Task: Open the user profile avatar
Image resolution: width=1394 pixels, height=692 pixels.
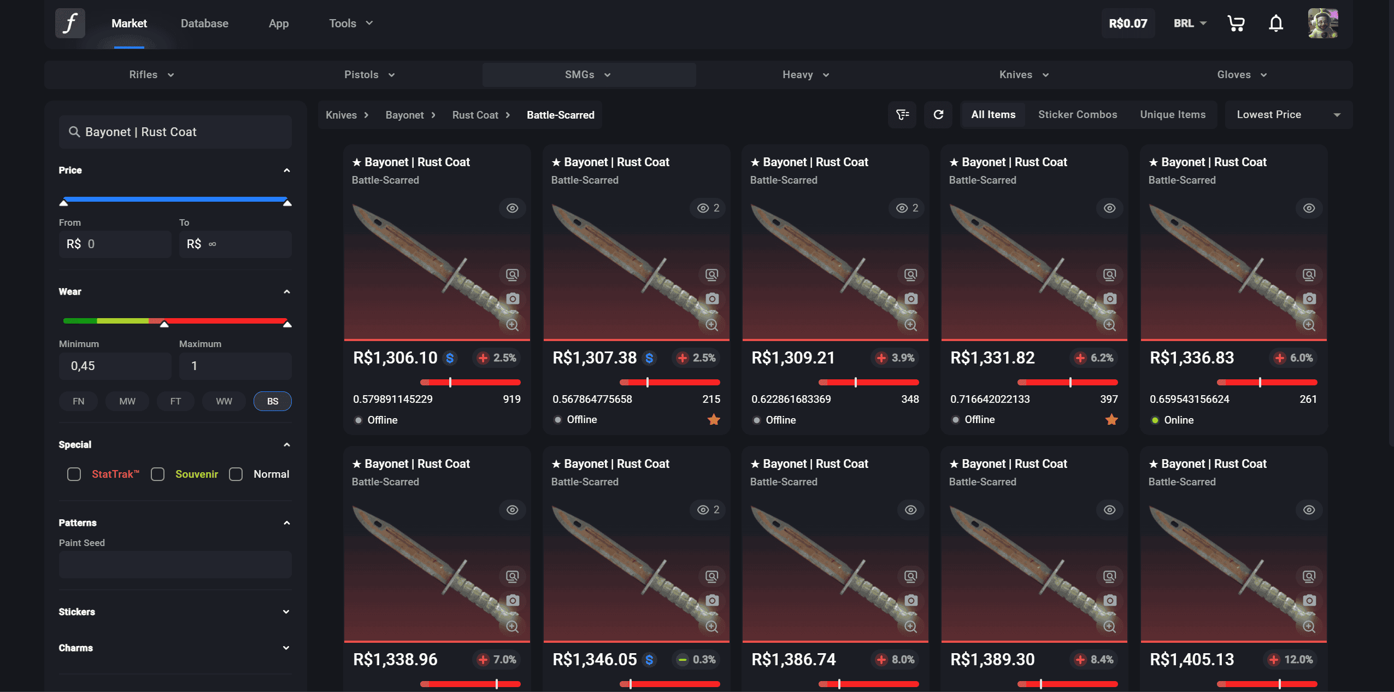Action: tap(1323, 23)
